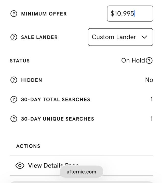Open On Hold status help icon

[x=149, y=60]
